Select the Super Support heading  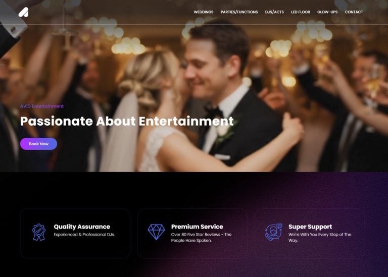(310, 227)
